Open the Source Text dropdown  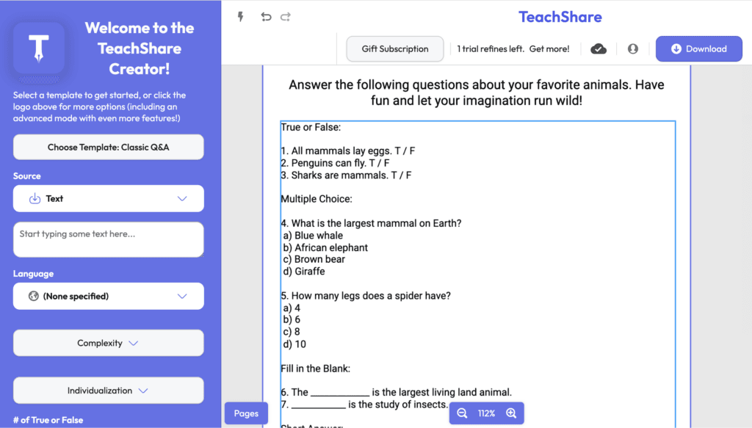(x=108, y=199)
